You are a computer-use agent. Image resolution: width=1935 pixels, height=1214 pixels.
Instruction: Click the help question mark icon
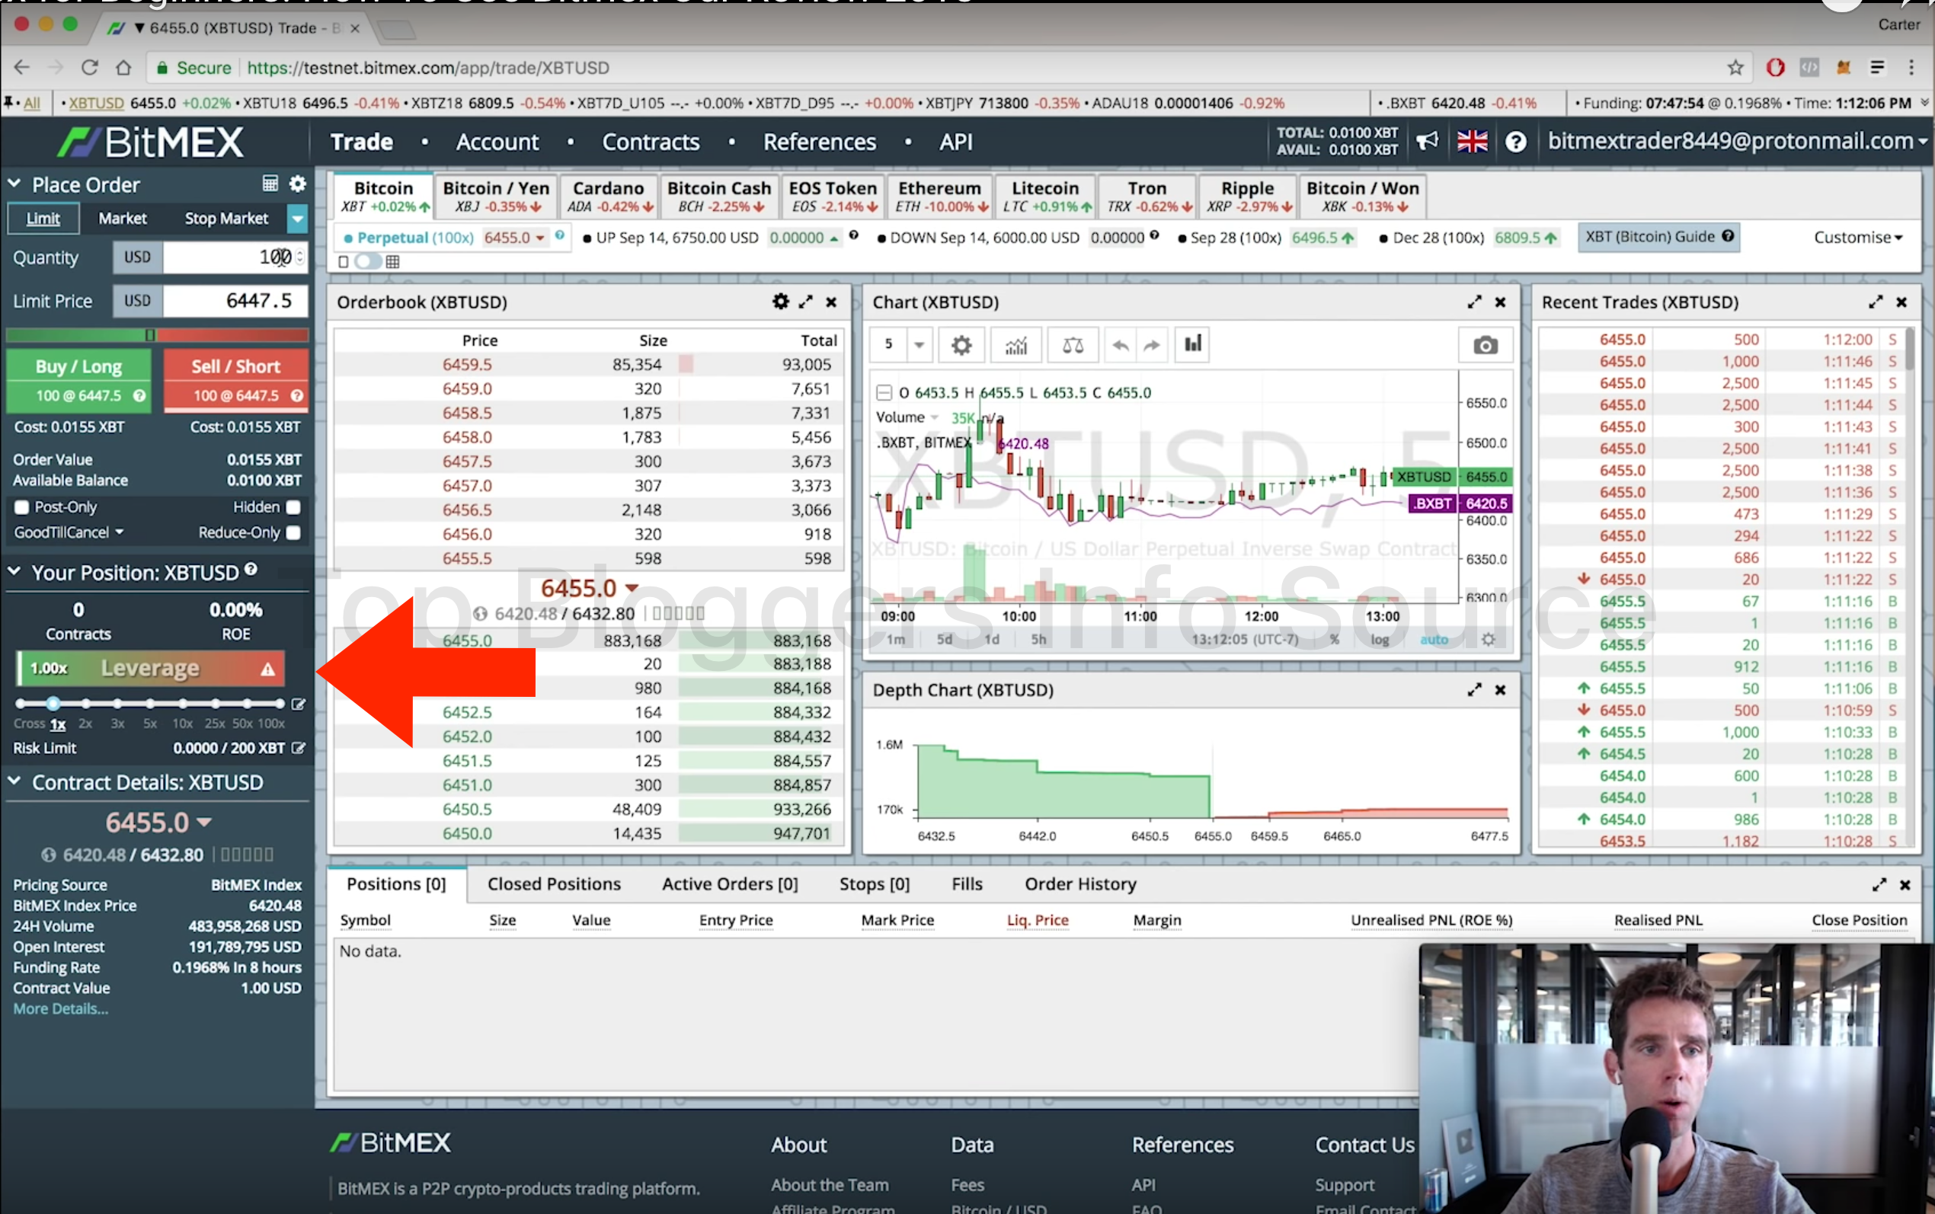point(1515,142)
